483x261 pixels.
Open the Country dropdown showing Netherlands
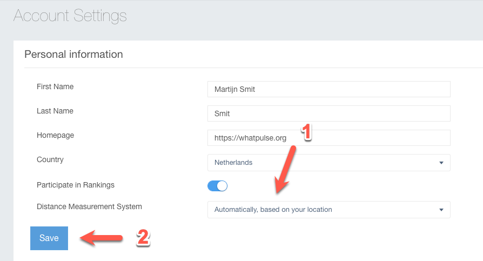(x=328, y=162)
